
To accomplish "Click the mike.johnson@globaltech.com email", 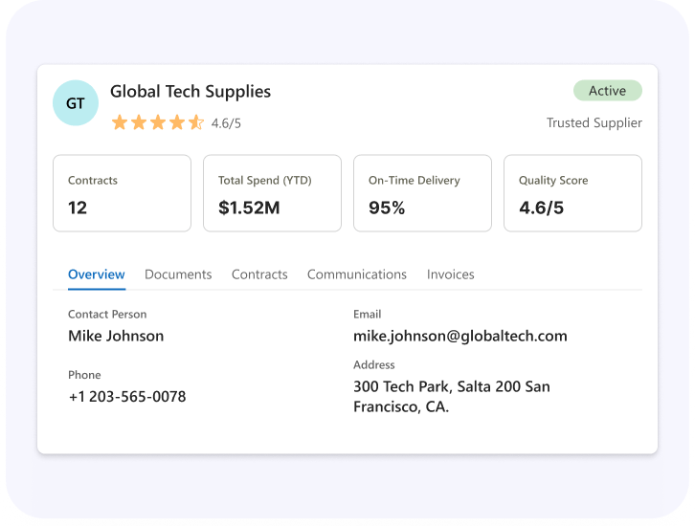I will 460,336.
